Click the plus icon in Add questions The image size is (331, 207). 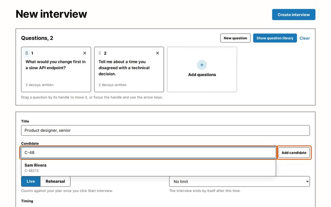(202, 65)
